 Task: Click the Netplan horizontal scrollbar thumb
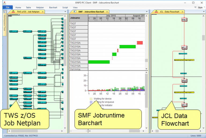tap(24, 131)
